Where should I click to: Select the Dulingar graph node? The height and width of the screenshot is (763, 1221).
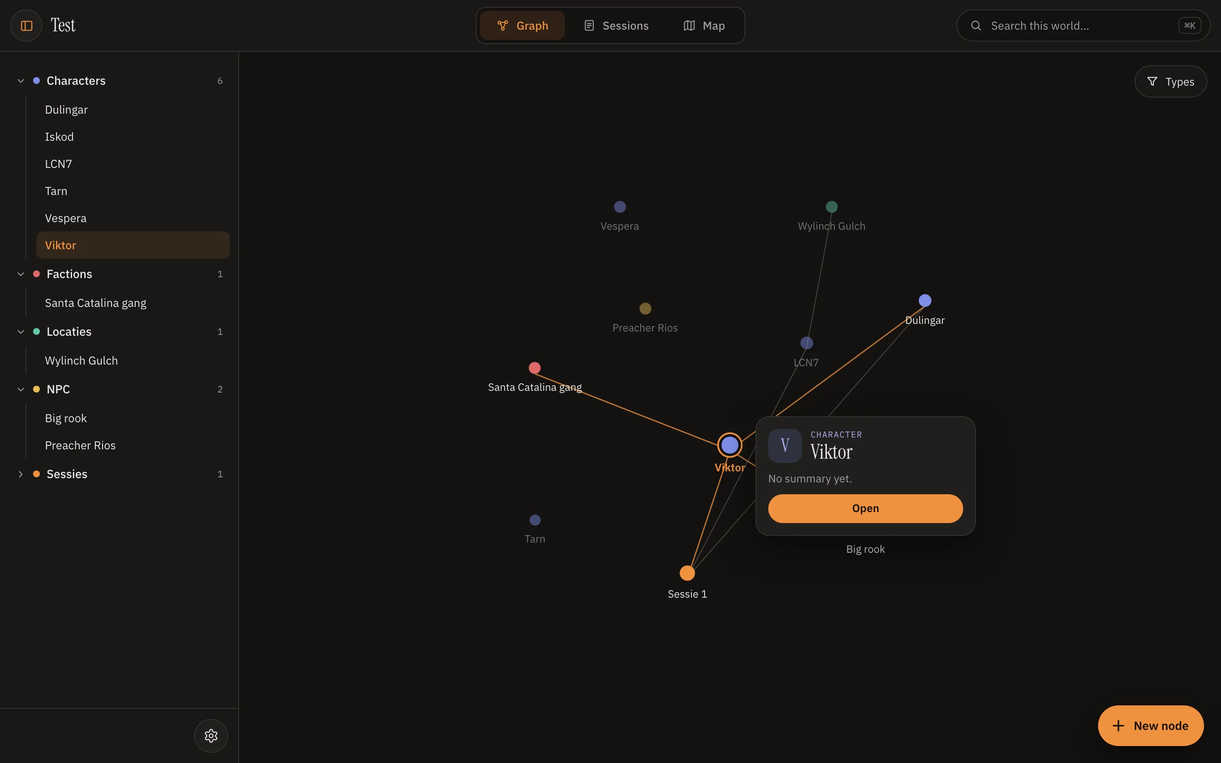pos(925,301)
